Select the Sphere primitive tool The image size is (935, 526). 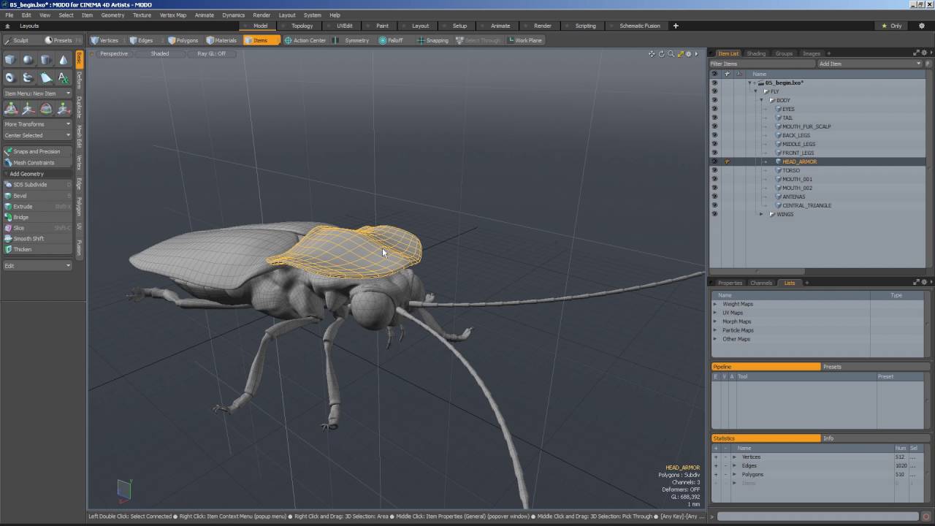point(28,60)
